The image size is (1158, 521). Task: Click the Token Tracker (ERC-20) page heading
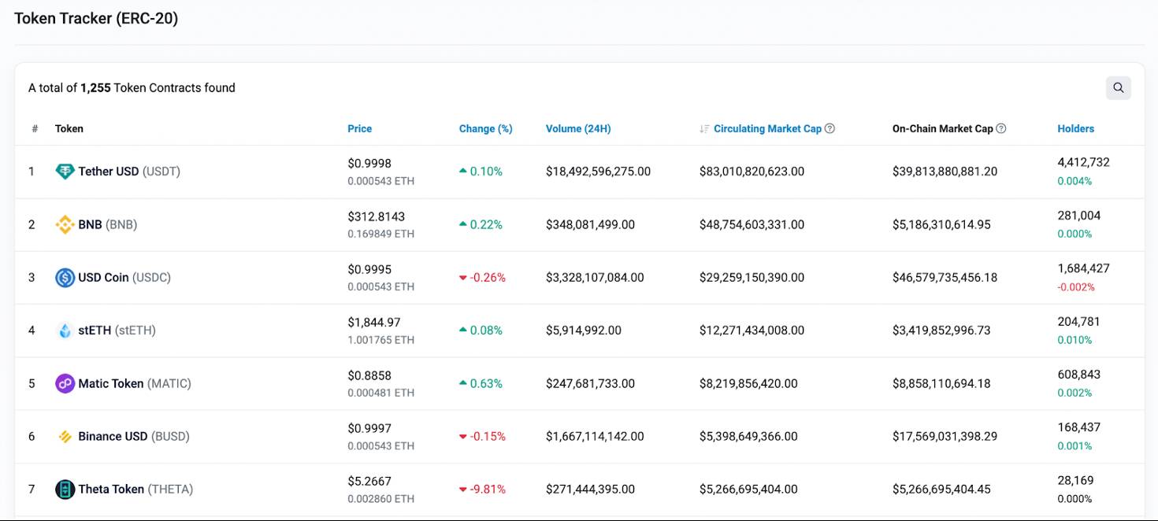pos(96,19)
